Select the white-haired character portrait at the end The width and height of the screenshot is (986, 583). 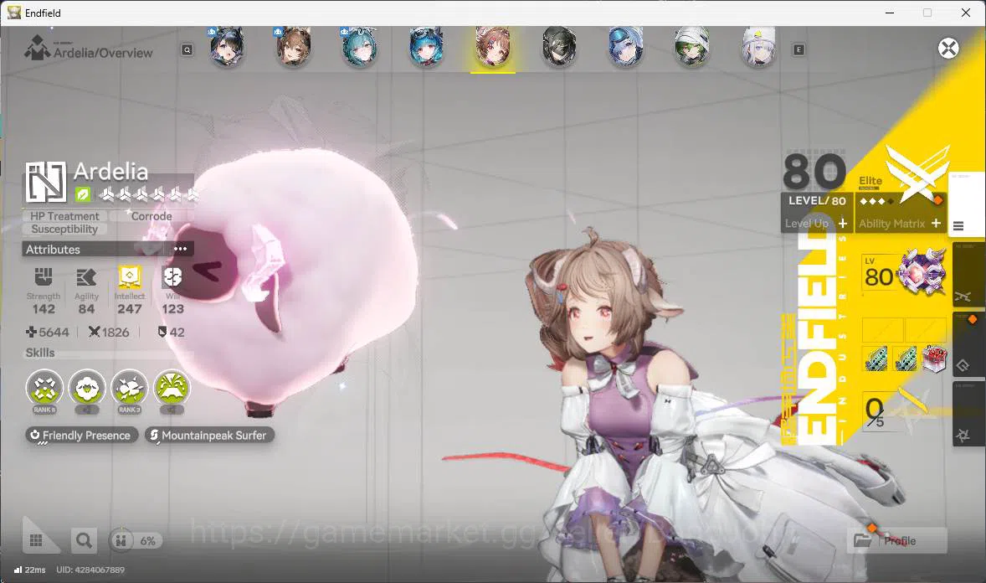(x=758, y=47)
